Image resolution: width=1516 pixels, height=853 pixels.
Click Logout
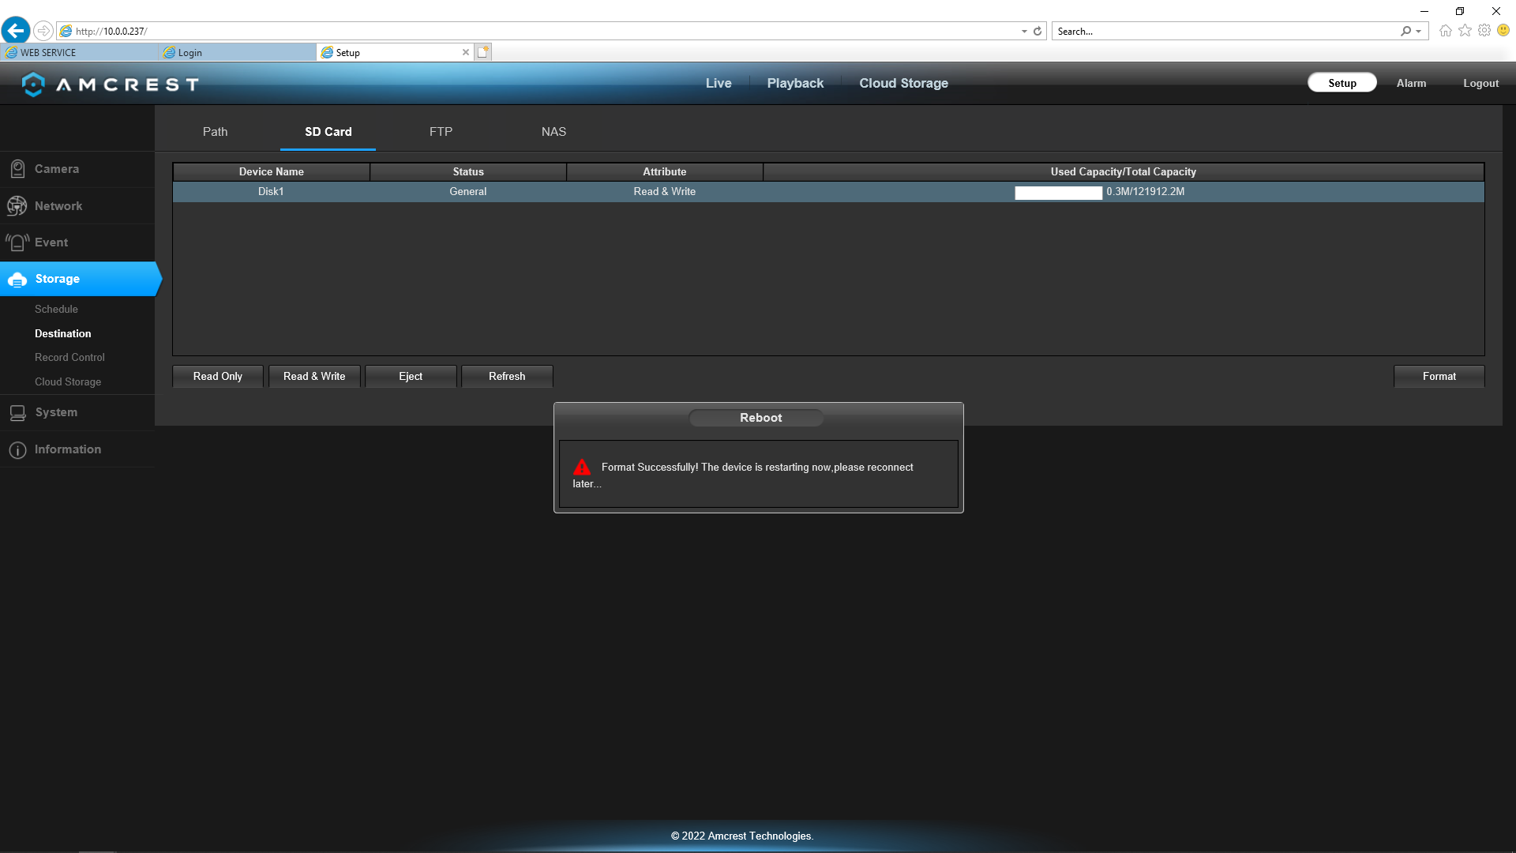pyautogui.click(x=1480, y=83)
